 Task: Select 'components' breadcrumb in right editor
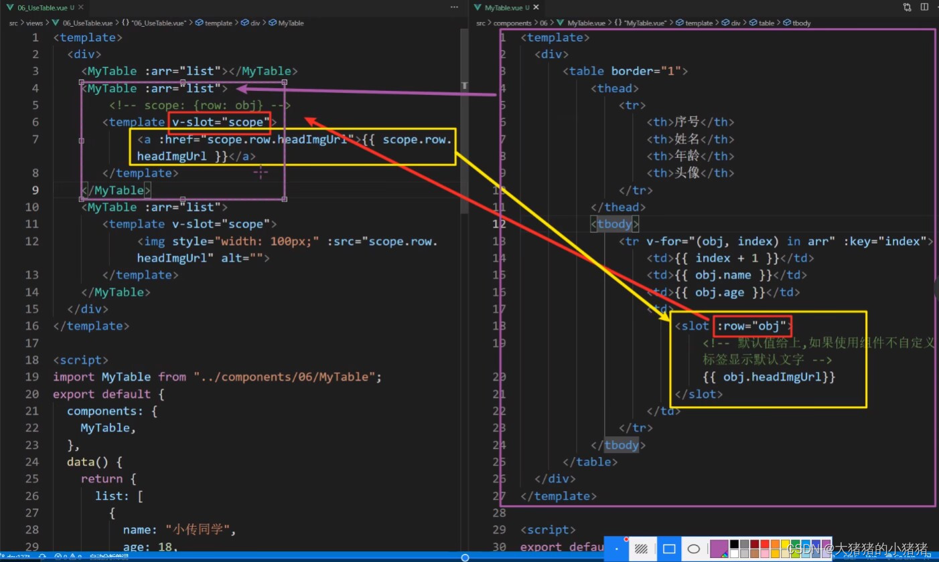click(512, 23)
